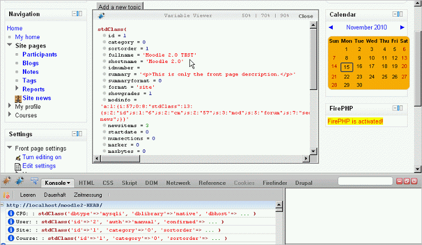Image resolution: width=422 pixels, height=245 pixels.
Task: Click the Turn editing on pencil icon
Action: coord(18,157)
